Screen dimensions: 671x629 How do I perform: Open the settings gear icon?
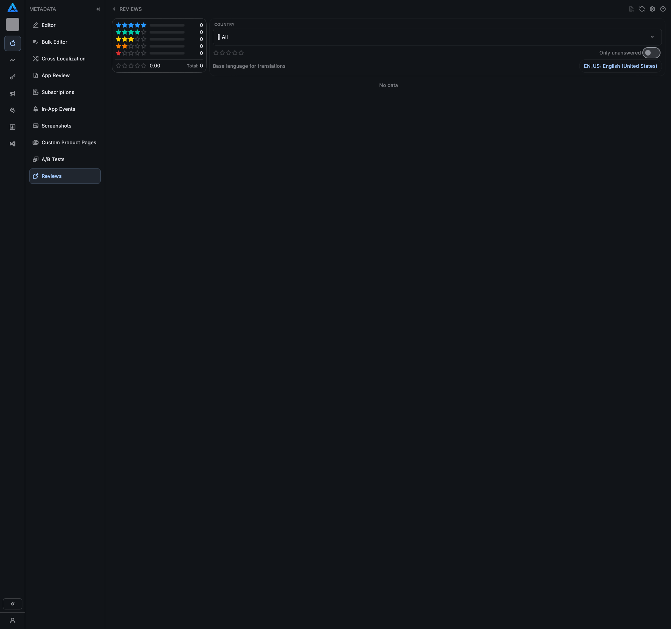[652, 9]
